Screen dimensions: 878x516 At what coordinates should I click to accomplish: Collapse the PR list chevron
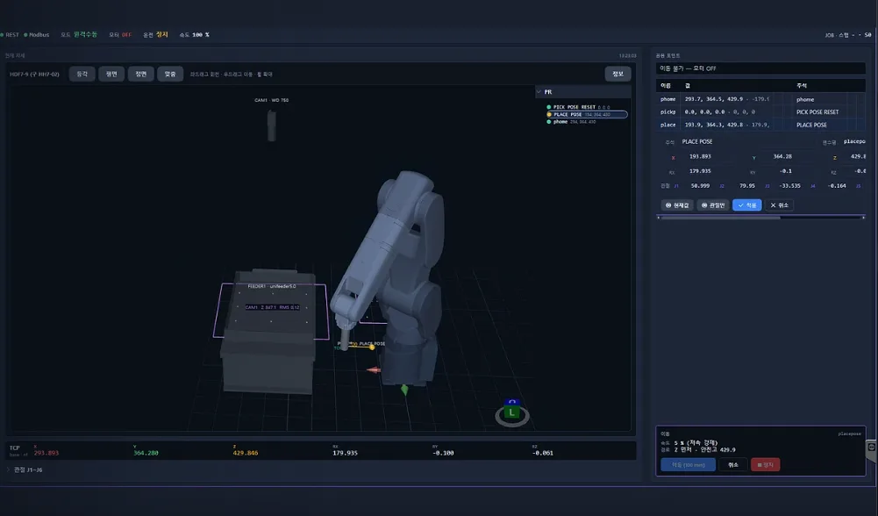point(539,92)
